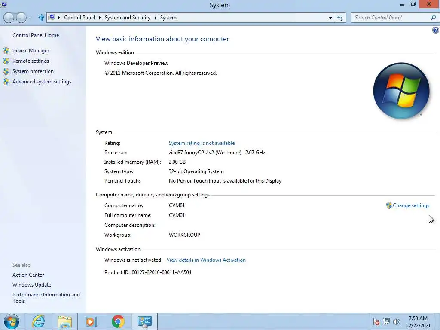Click the Action Center flag tray icon
Screen dimensions: 440x330
pos(376,322)
